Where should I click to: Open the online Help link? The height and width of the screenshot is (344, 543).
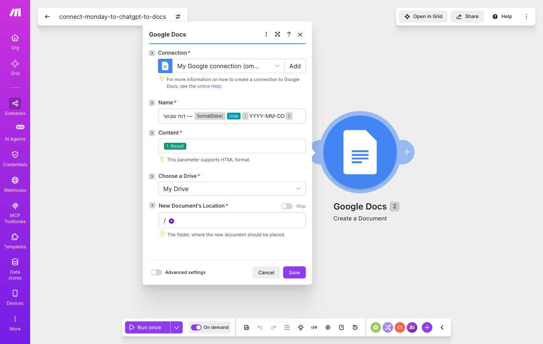pos(209,86)
